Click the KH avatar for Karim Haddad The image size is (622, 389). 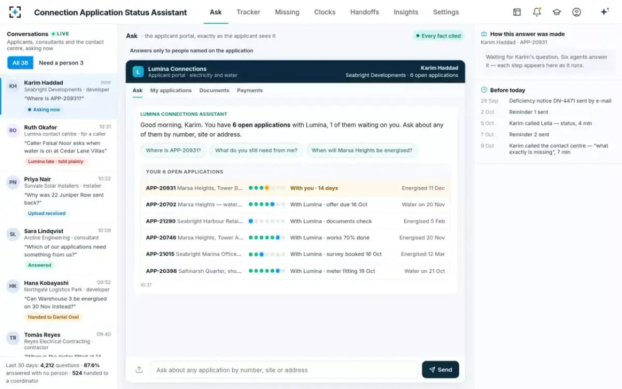tap(13, 86)
